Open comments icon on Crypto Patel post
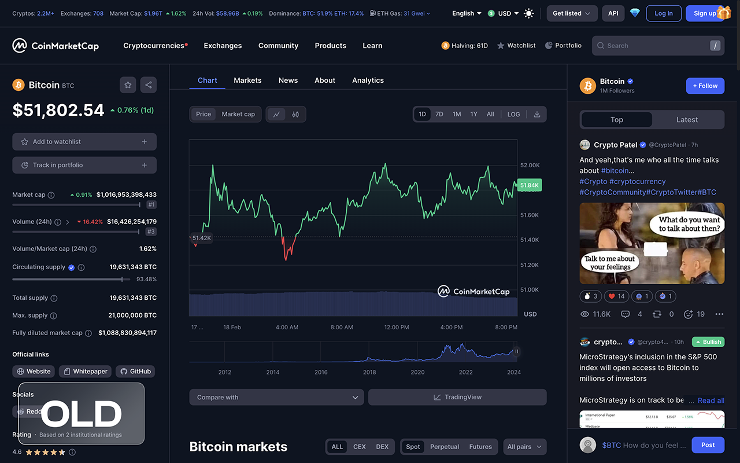 [x=625, y=314]
